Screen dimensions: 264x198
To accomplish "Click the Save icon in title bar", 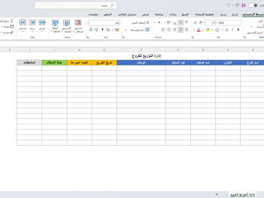I will [243, 5].
